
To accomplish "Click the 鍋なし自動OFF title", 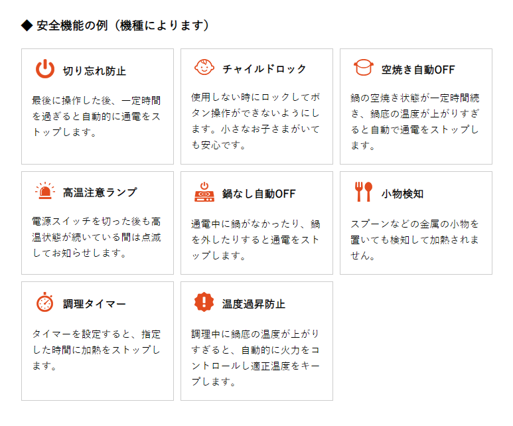I will [x=259, y=194].
